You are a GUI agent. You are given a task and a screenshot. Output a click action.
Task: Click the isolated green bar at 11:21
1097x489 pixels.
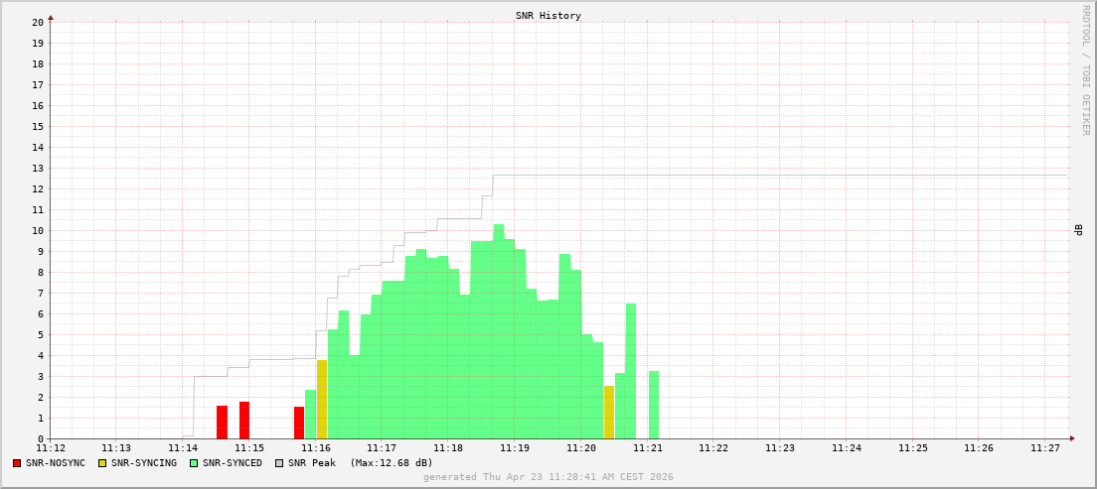654,405
